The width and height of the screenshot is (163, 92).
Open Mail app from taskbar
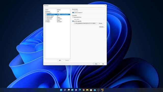coord(95,90)
